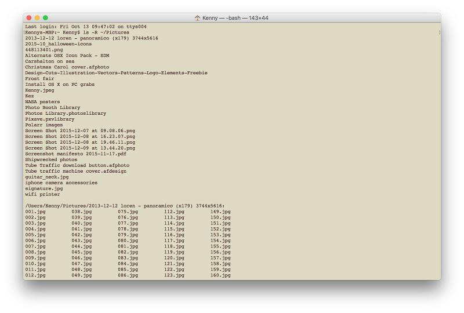Image resolution: width=464 pixels, height=313 pixels.
Task: Select 'Kenny.jpeg' in the directory listing
Action: pos(39,90)
